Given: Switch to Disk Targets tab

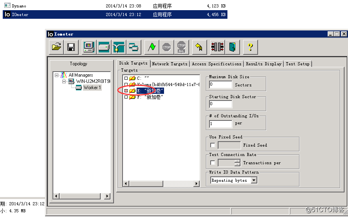Looking at the screenshot, I should pos(133,63).
